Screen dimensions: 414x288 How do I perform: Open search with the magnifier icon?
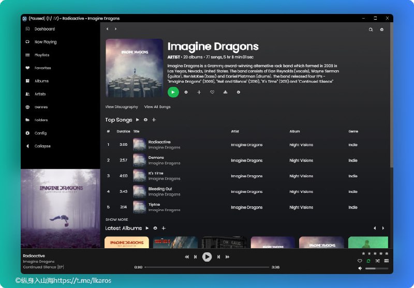pyautogui.click(x=371, y=29)
